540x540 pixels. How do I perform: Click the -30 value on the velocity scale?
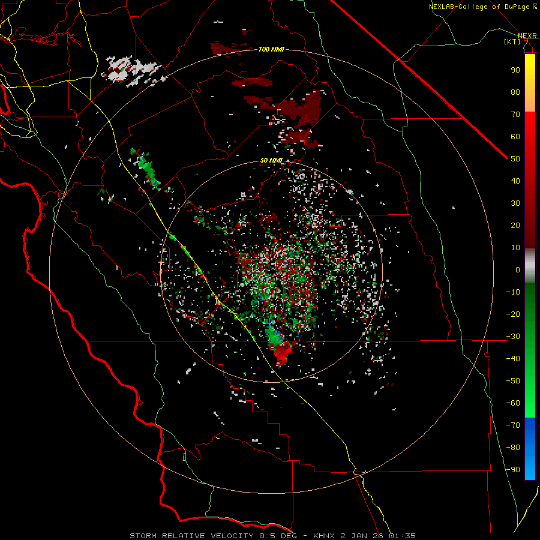pos(513,337)
